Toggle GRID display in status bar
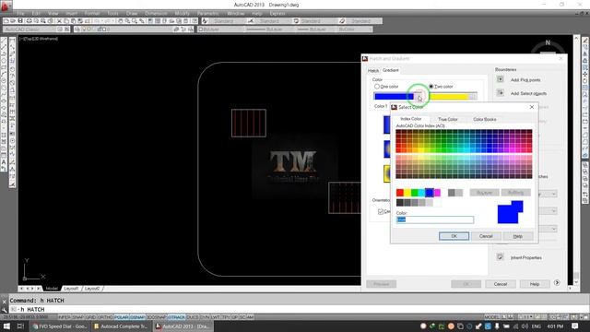The width and height of the screenshot is (590, 332). pyautogui.click(x=90, y=317)
